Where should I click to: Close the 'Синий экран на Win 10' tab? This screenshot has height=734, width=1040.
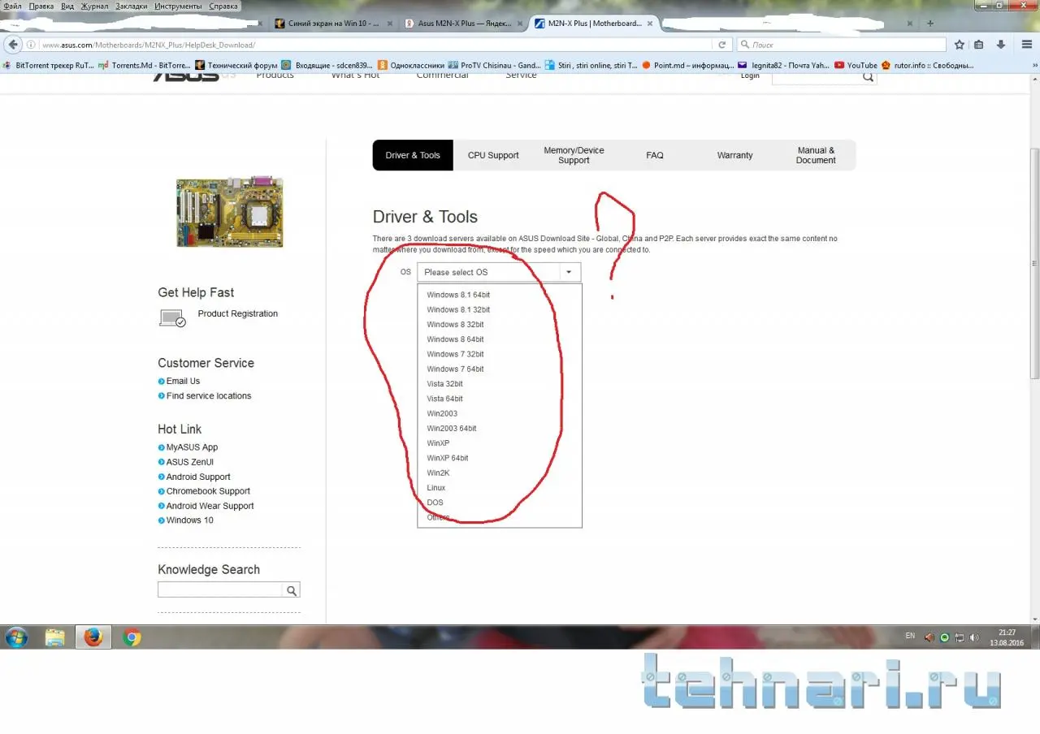point(389,24)
